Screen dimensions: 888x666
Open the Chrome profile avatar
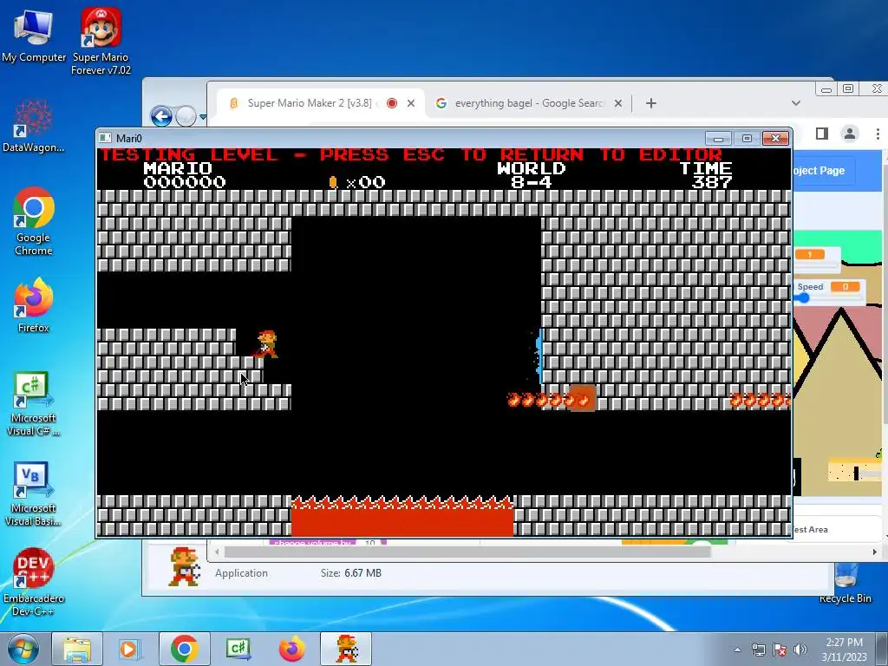(x=850, y=134)
